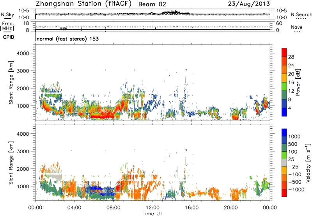Viewport: 312px width, 216px height.
Task: Click the 'Power [dB]' colorbar label
Action: coord(298,82)
